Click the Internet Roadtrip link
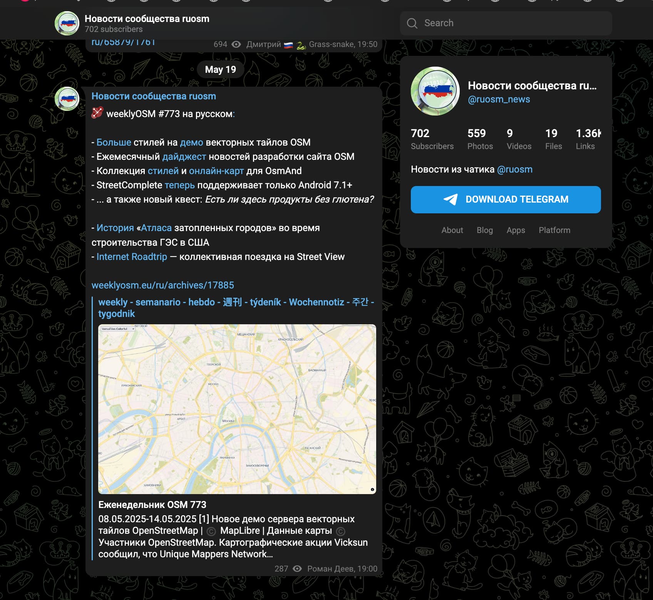Screen dimensions: 653x600 tap(132, 257)
